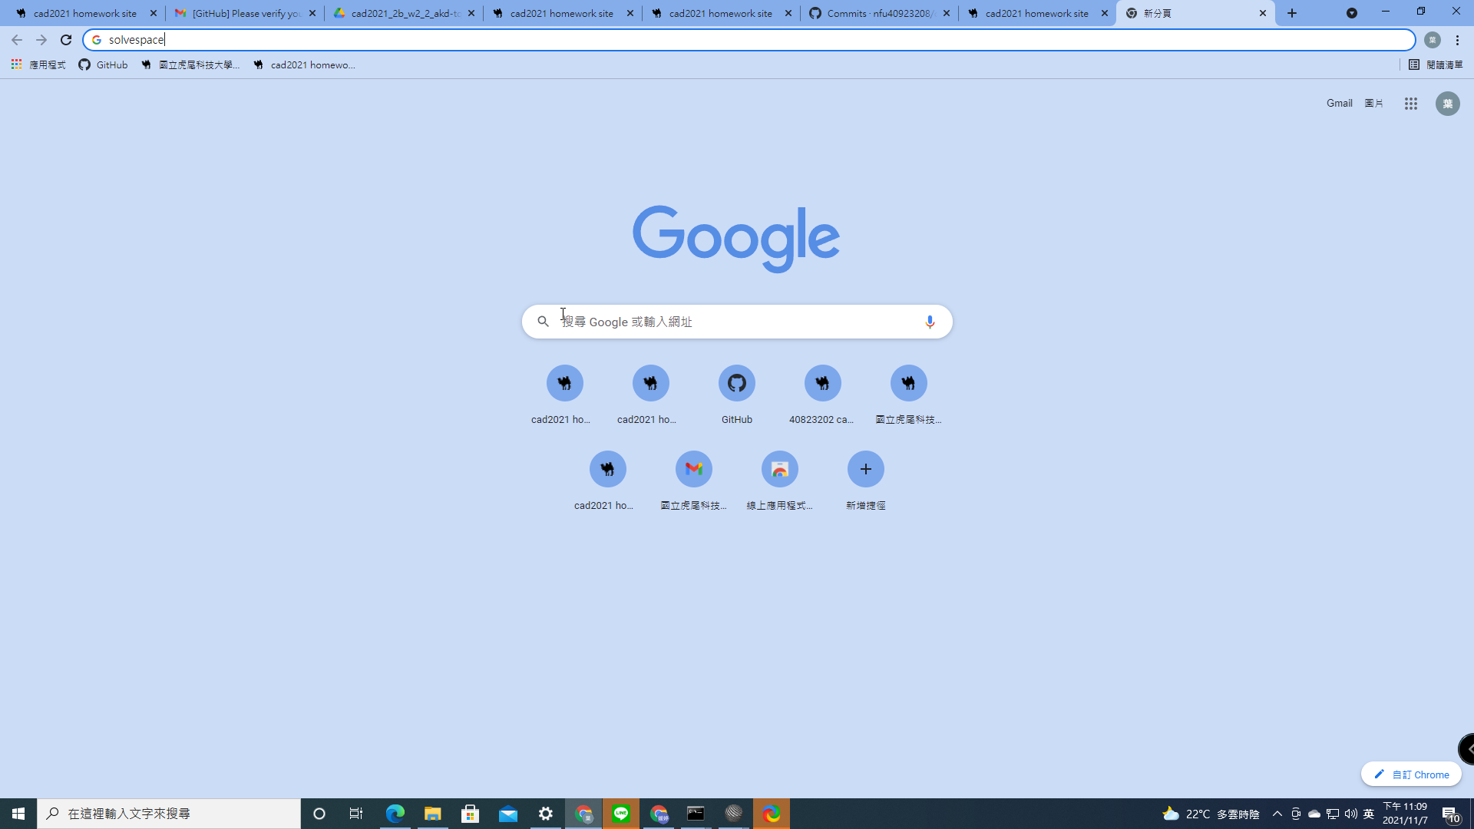Open LINE from the taskbar
The width and height of the screenshot is (1474, 829).
(621, 814)
